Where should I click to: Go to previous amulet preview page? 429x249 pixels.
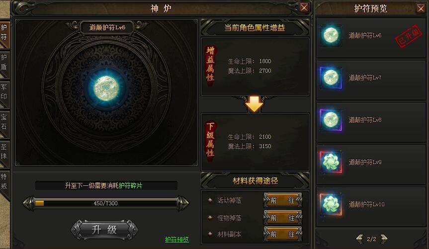tap(359, 239)
